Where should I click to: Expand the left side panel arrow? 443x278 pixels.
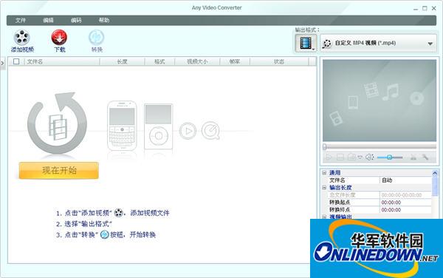click(2, 63)
